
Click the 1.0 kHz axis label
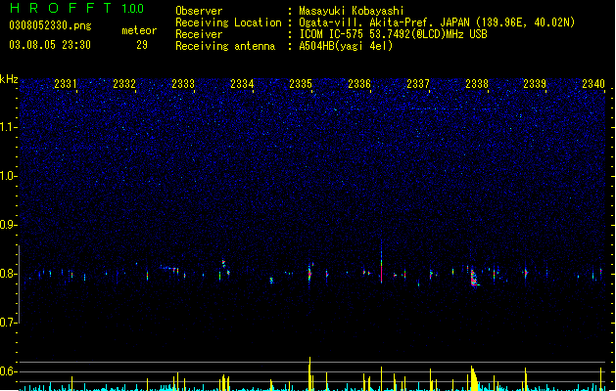pos(8,176)
